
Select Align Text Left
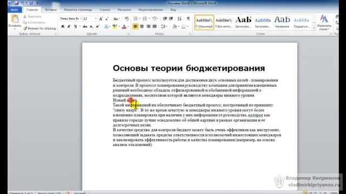pyautogui.click(x=136, y=26)
